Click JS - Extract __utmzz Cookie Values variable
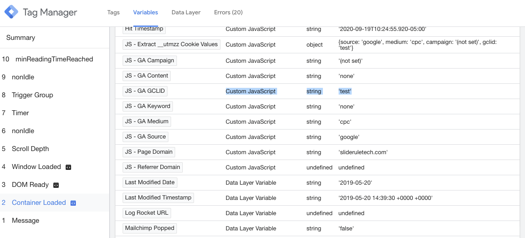 [x=171, y=44]
